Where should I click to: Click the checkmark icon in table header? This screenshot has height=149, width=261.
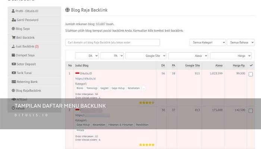click(251, 65)
